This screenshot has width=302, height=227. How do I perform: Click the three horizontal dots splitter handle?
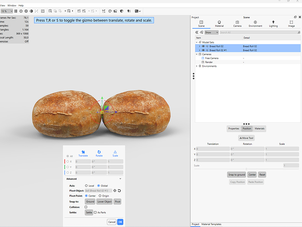point(246,124)
